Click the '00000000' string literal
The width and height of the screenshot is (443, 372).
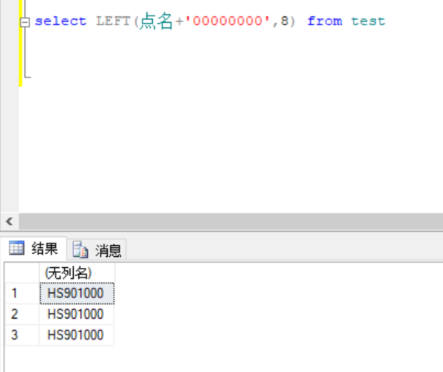[227, 21]
